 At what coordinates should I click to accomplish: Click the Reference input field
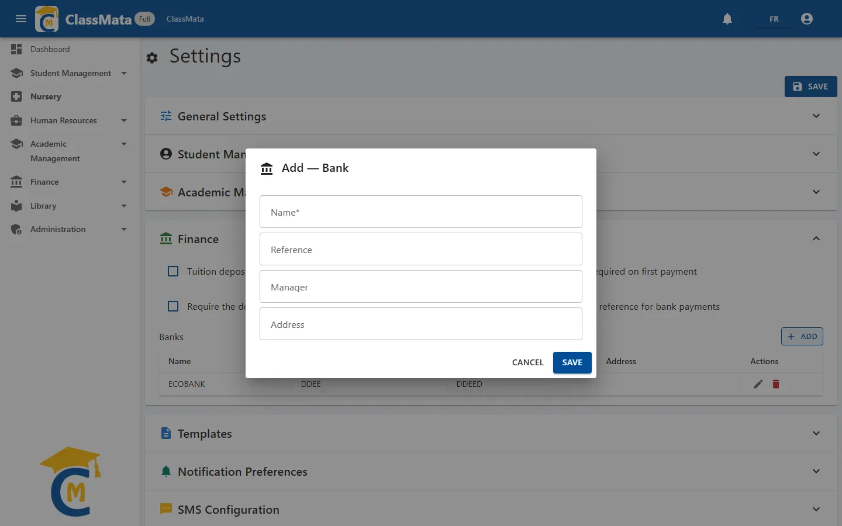(x=421, y=249)
